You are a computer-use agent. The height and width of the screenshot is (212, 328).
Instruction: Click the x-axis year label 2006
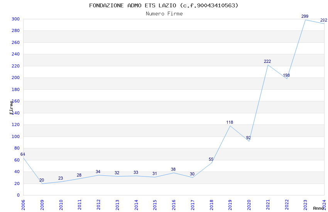tap(23, 205)
